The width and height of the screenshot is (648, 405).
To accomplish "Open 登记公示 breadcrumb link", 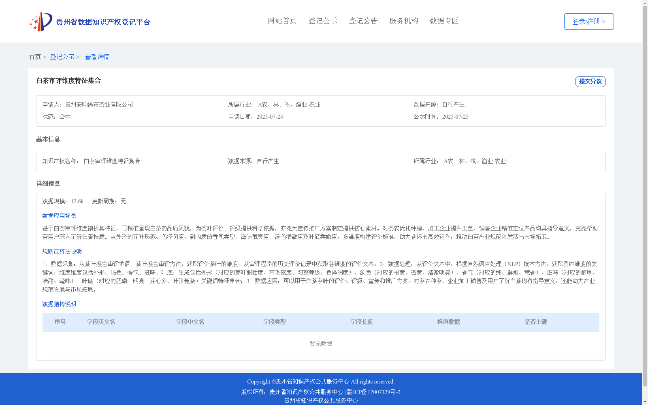I will coord(62,57).
